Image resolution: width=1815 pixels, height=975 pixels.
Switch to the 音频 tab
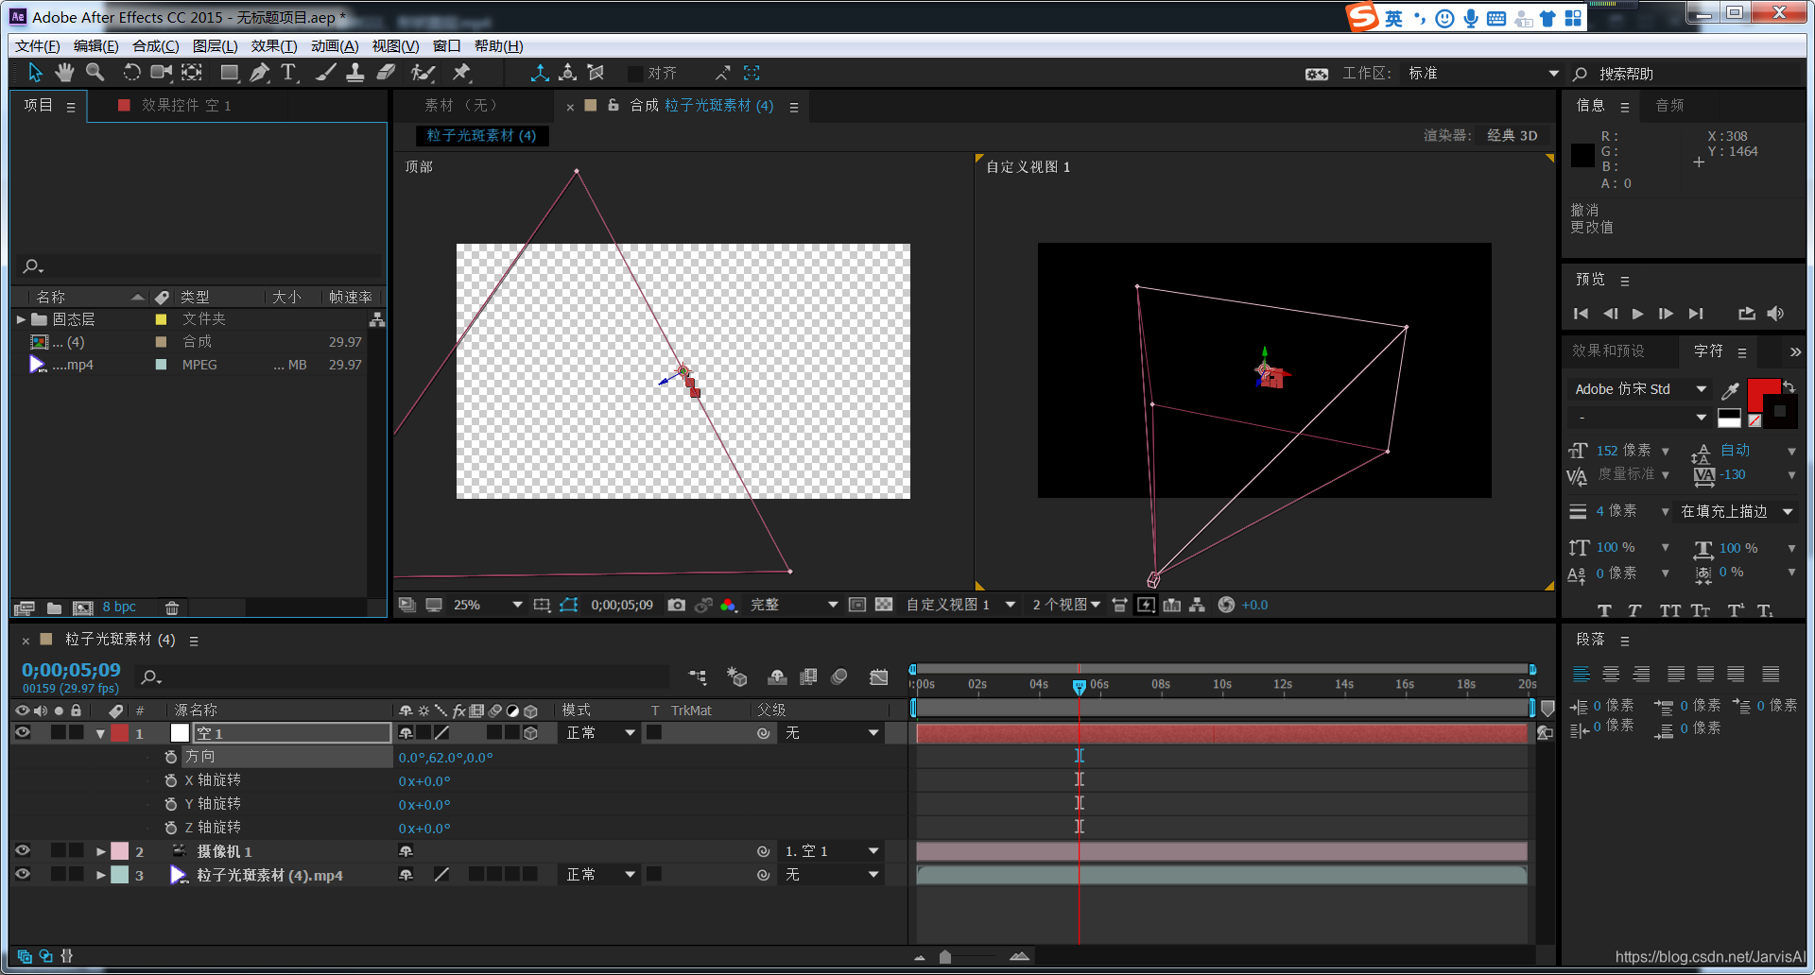click(x=1669, y=105)
